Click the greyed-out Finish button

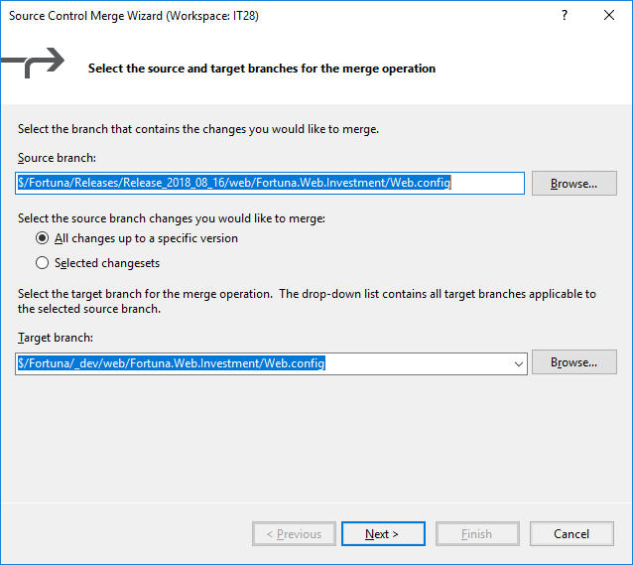click(476, 534)
